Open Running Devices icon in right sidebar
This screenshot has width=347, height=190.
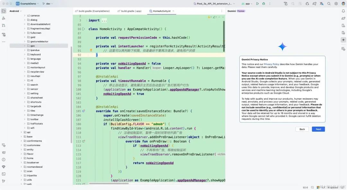coord(343,33)
